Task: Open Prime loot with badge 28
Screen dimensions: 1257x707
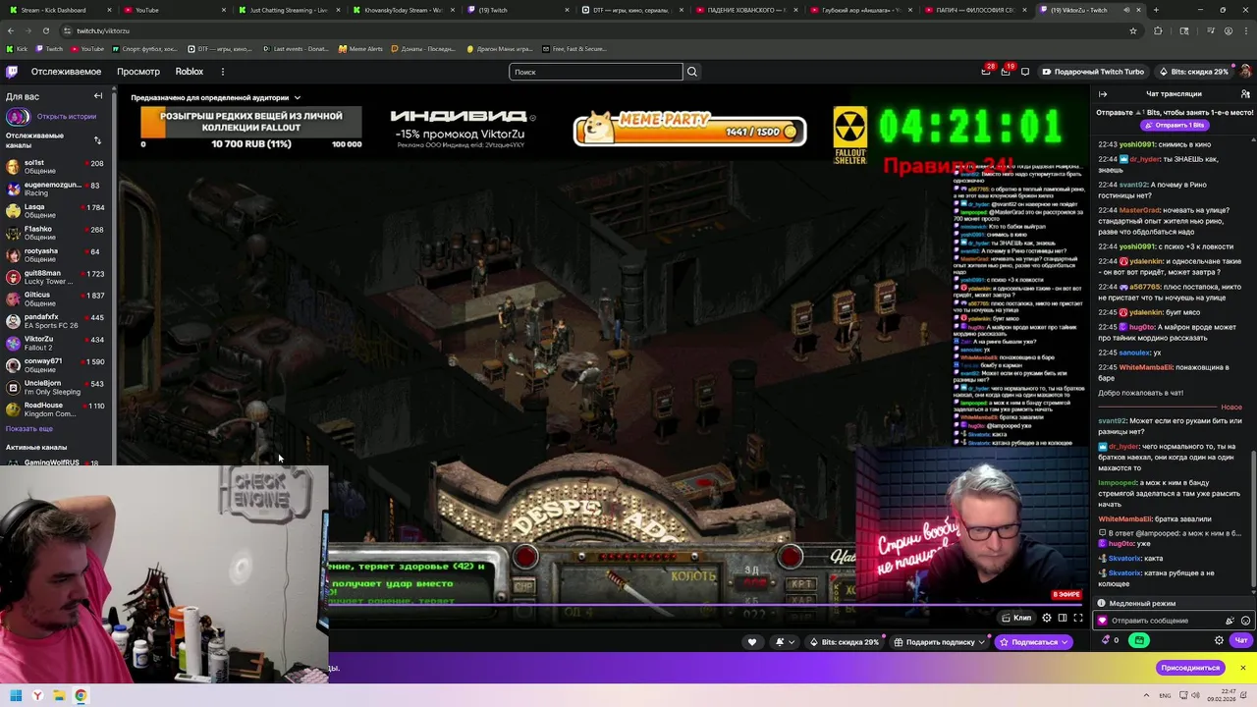Action: point(986,72)
